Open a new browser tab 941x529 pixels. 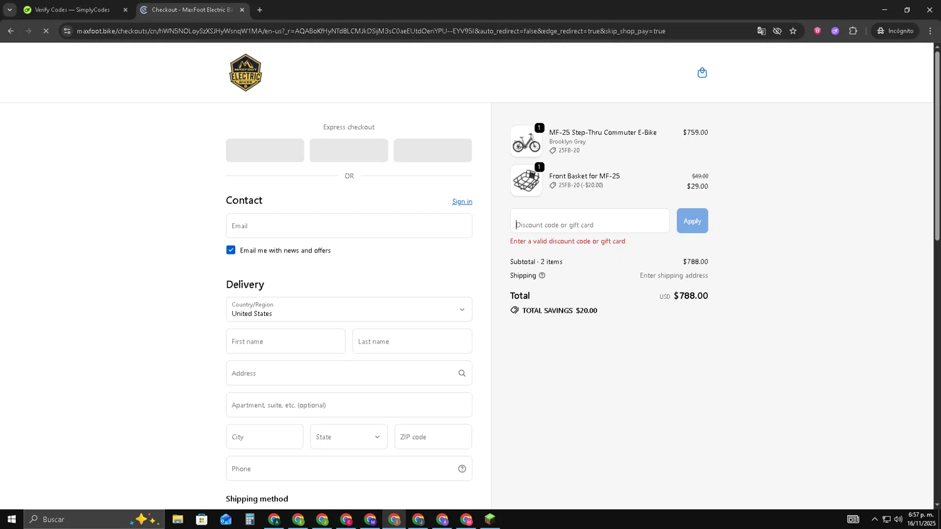tap(260, 10)
